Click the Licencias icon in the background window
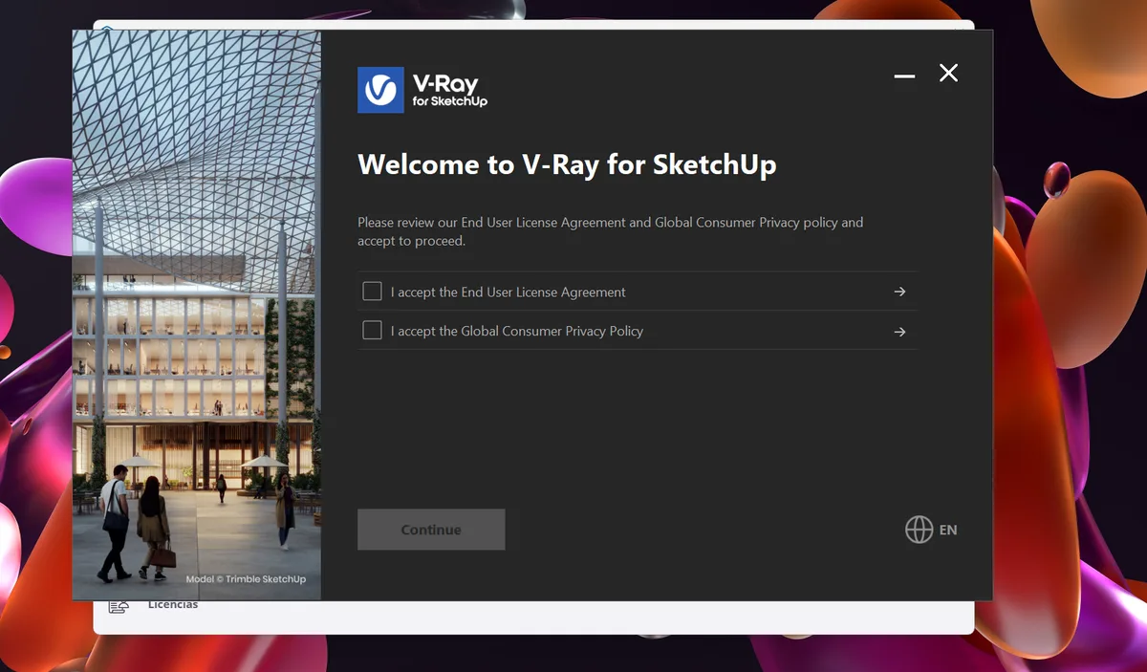 tap(119, 606)
